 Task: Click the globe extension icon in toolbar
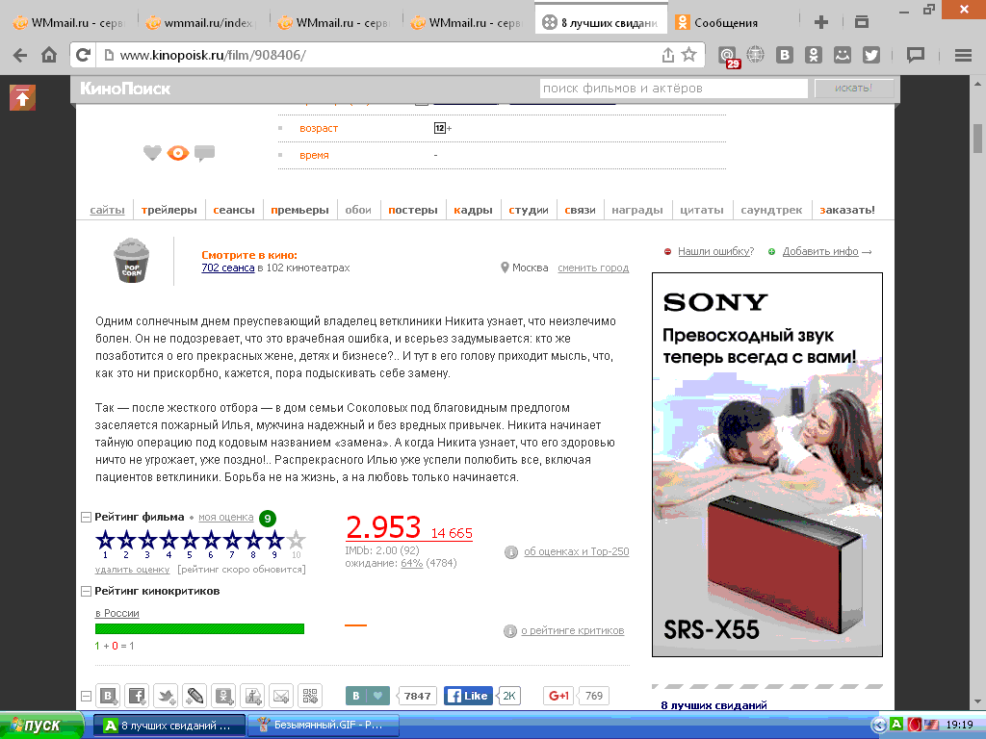click(x=756, y=55)
